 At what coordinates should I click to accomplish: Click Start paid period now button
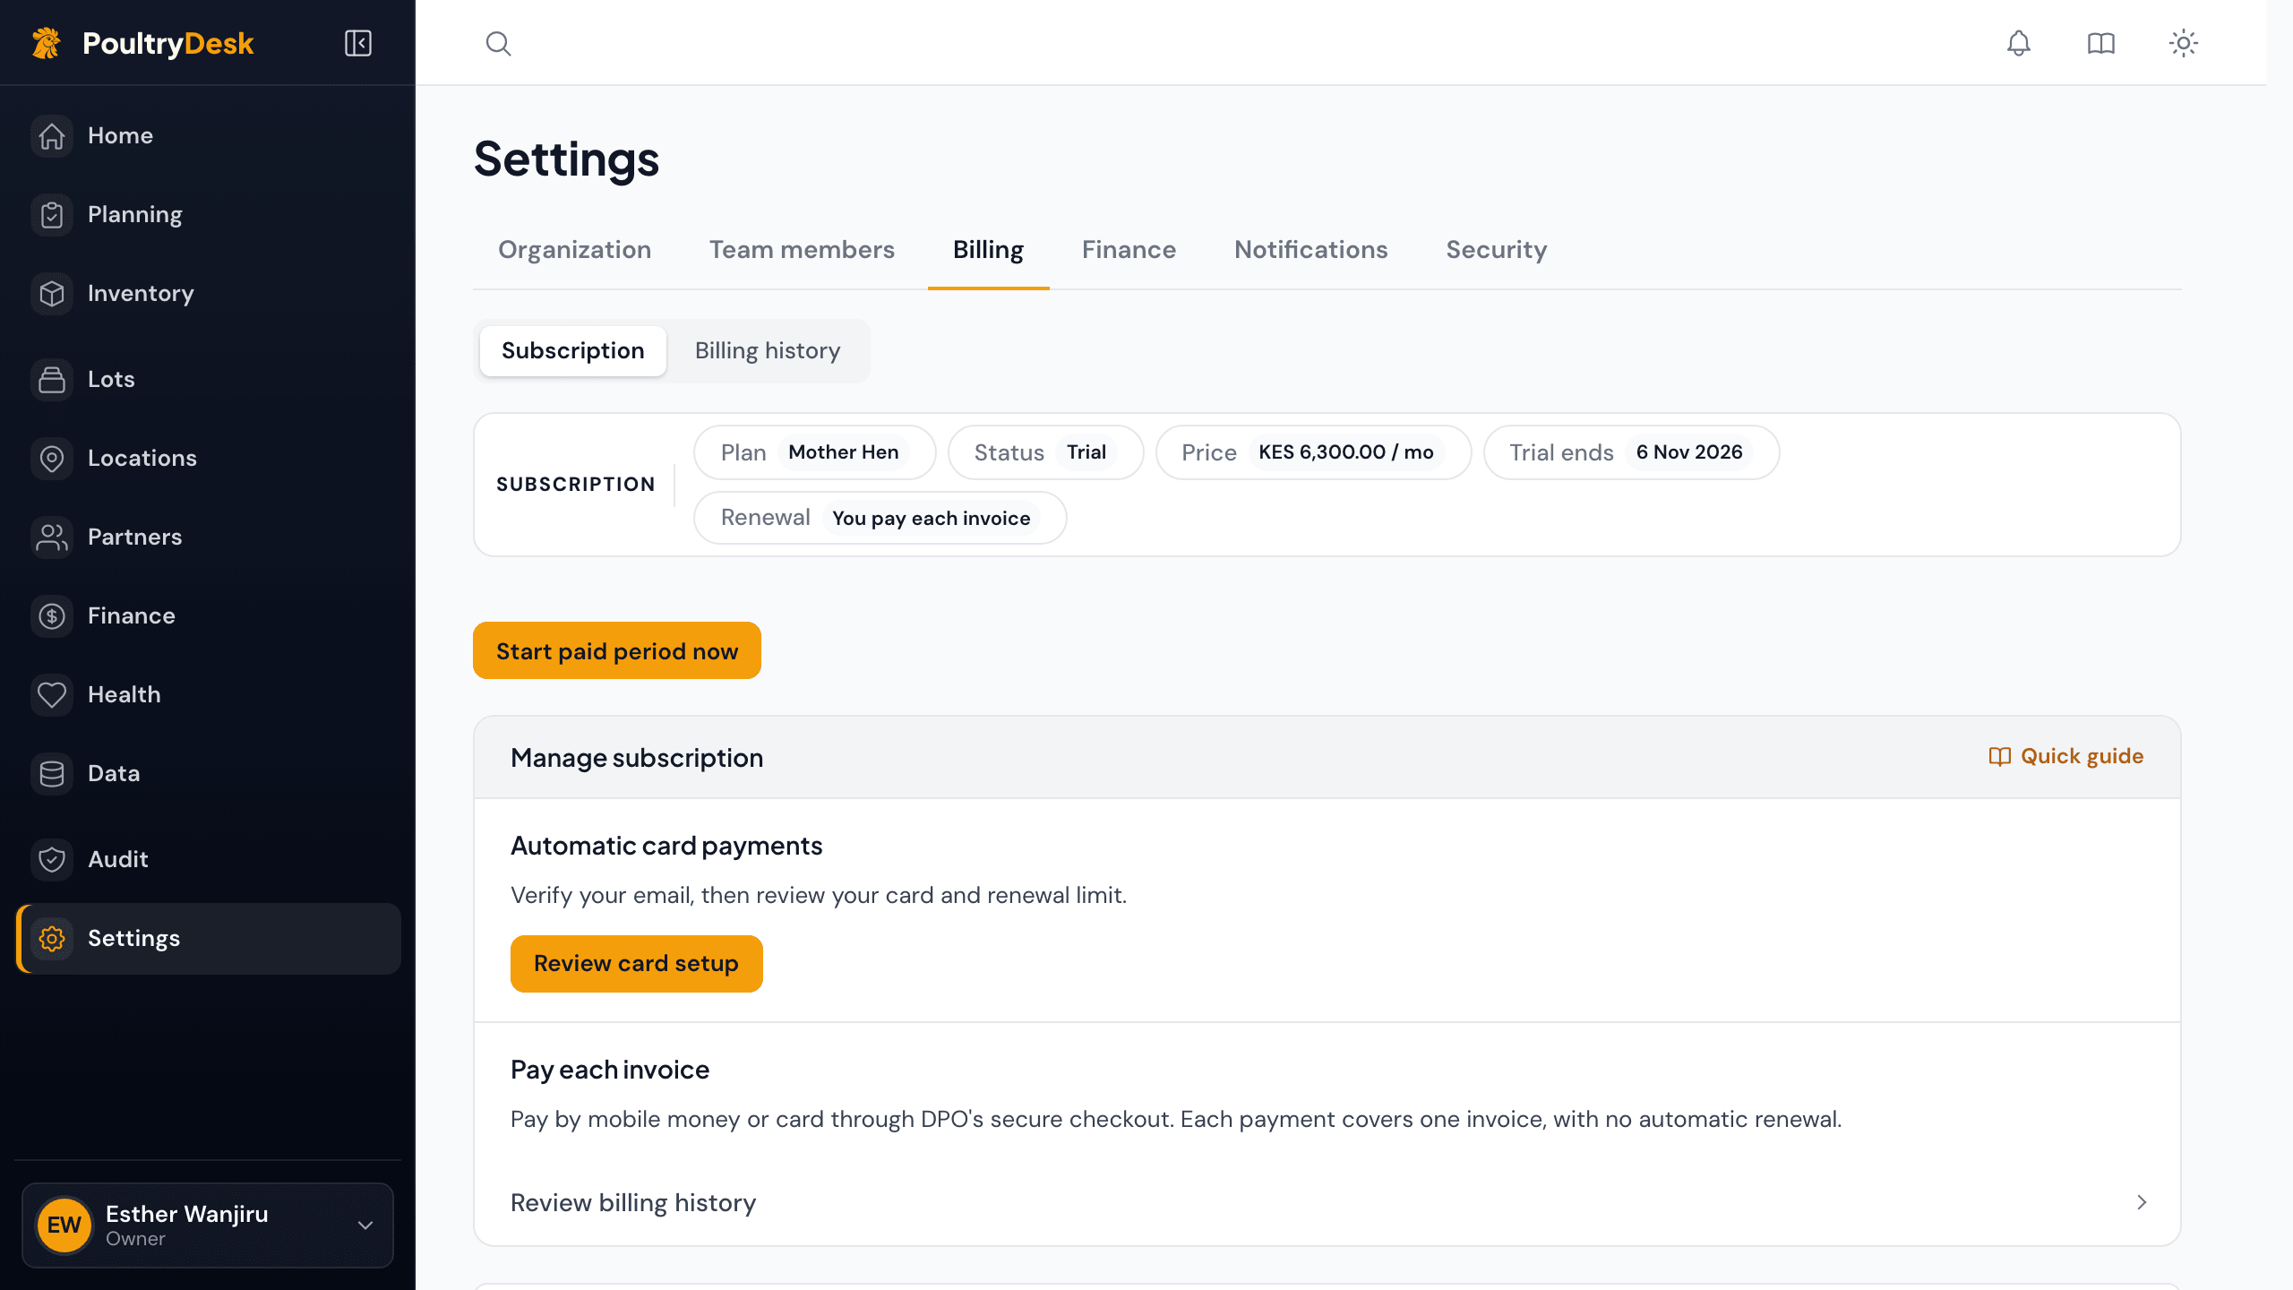click(617, 650)
